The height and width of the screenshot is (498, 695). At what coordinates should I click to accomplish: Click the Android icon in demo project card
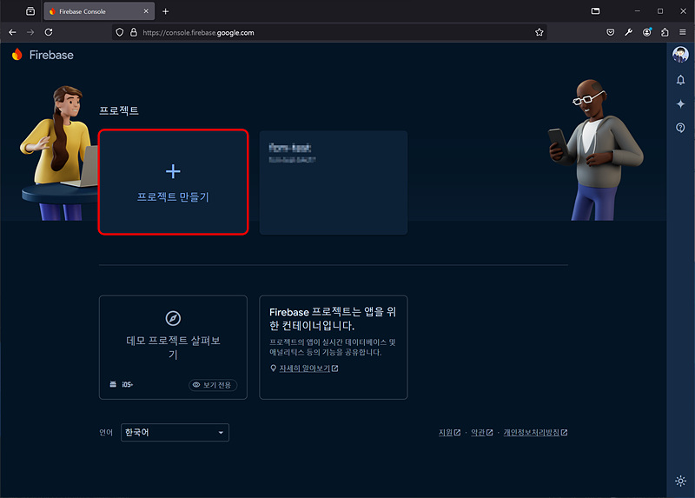click(x=113, y=384)
